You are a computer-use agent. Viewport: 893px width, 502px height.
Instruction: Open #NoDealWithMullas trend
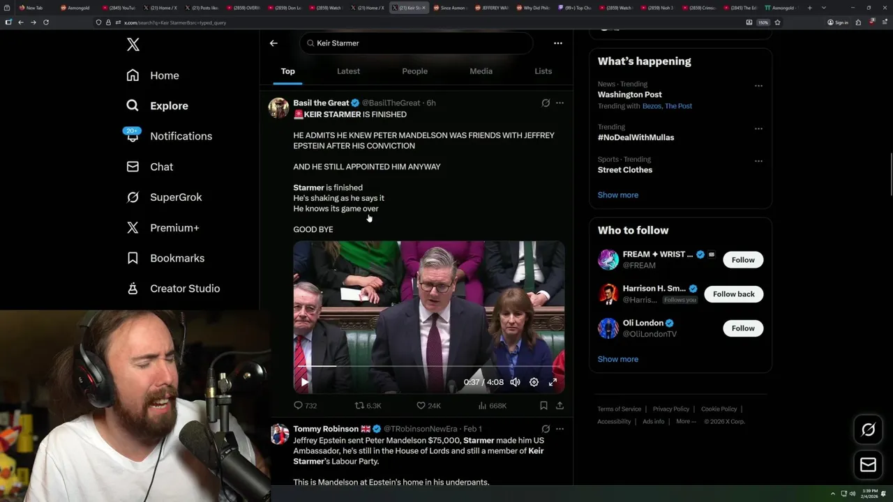coord(636,137)
